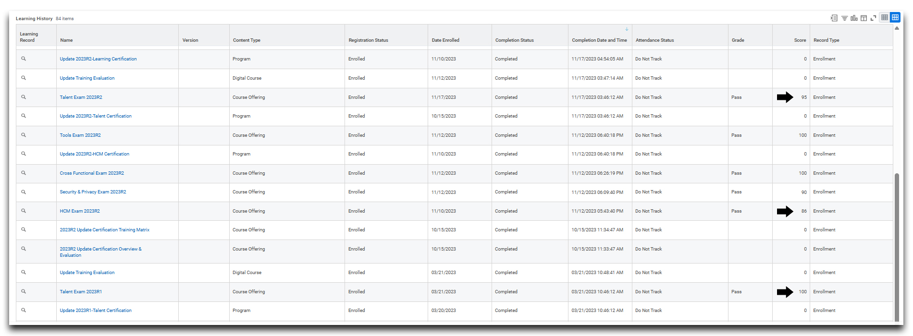Image resolution: width=913 pixels, height=336 pixels.
Task: Click the Registration Status column header
Action: point(368,40)
